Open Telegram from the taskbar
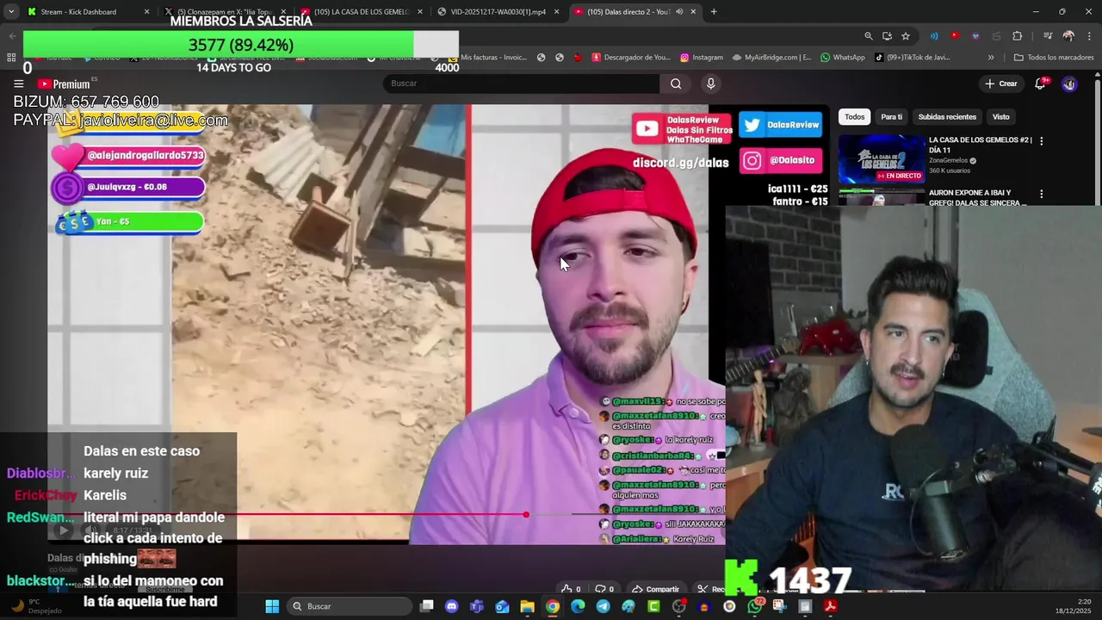Image resolution: width=1102 pixels, height=620 pixels. click(x=603, y=606)
